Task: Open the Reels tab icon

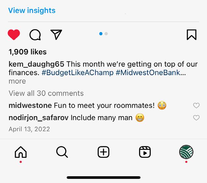Action: coord(145,152)
